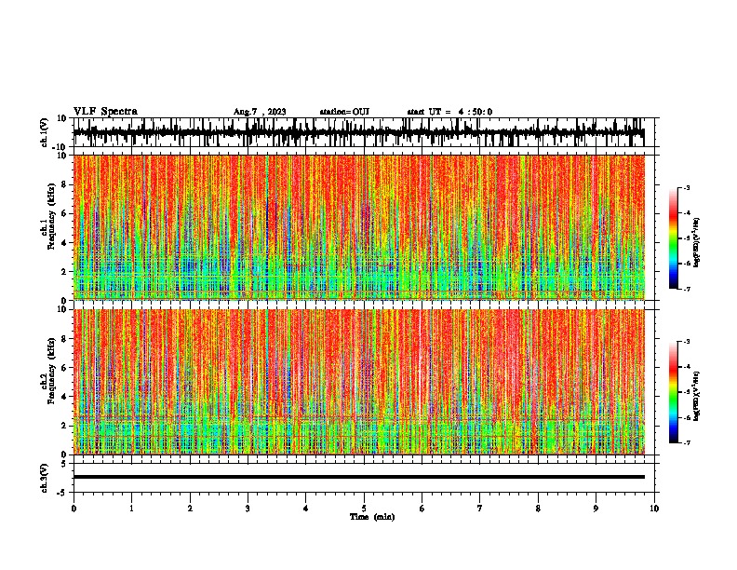Click the "-7" label on ch.2 color scale

point(687,442)
